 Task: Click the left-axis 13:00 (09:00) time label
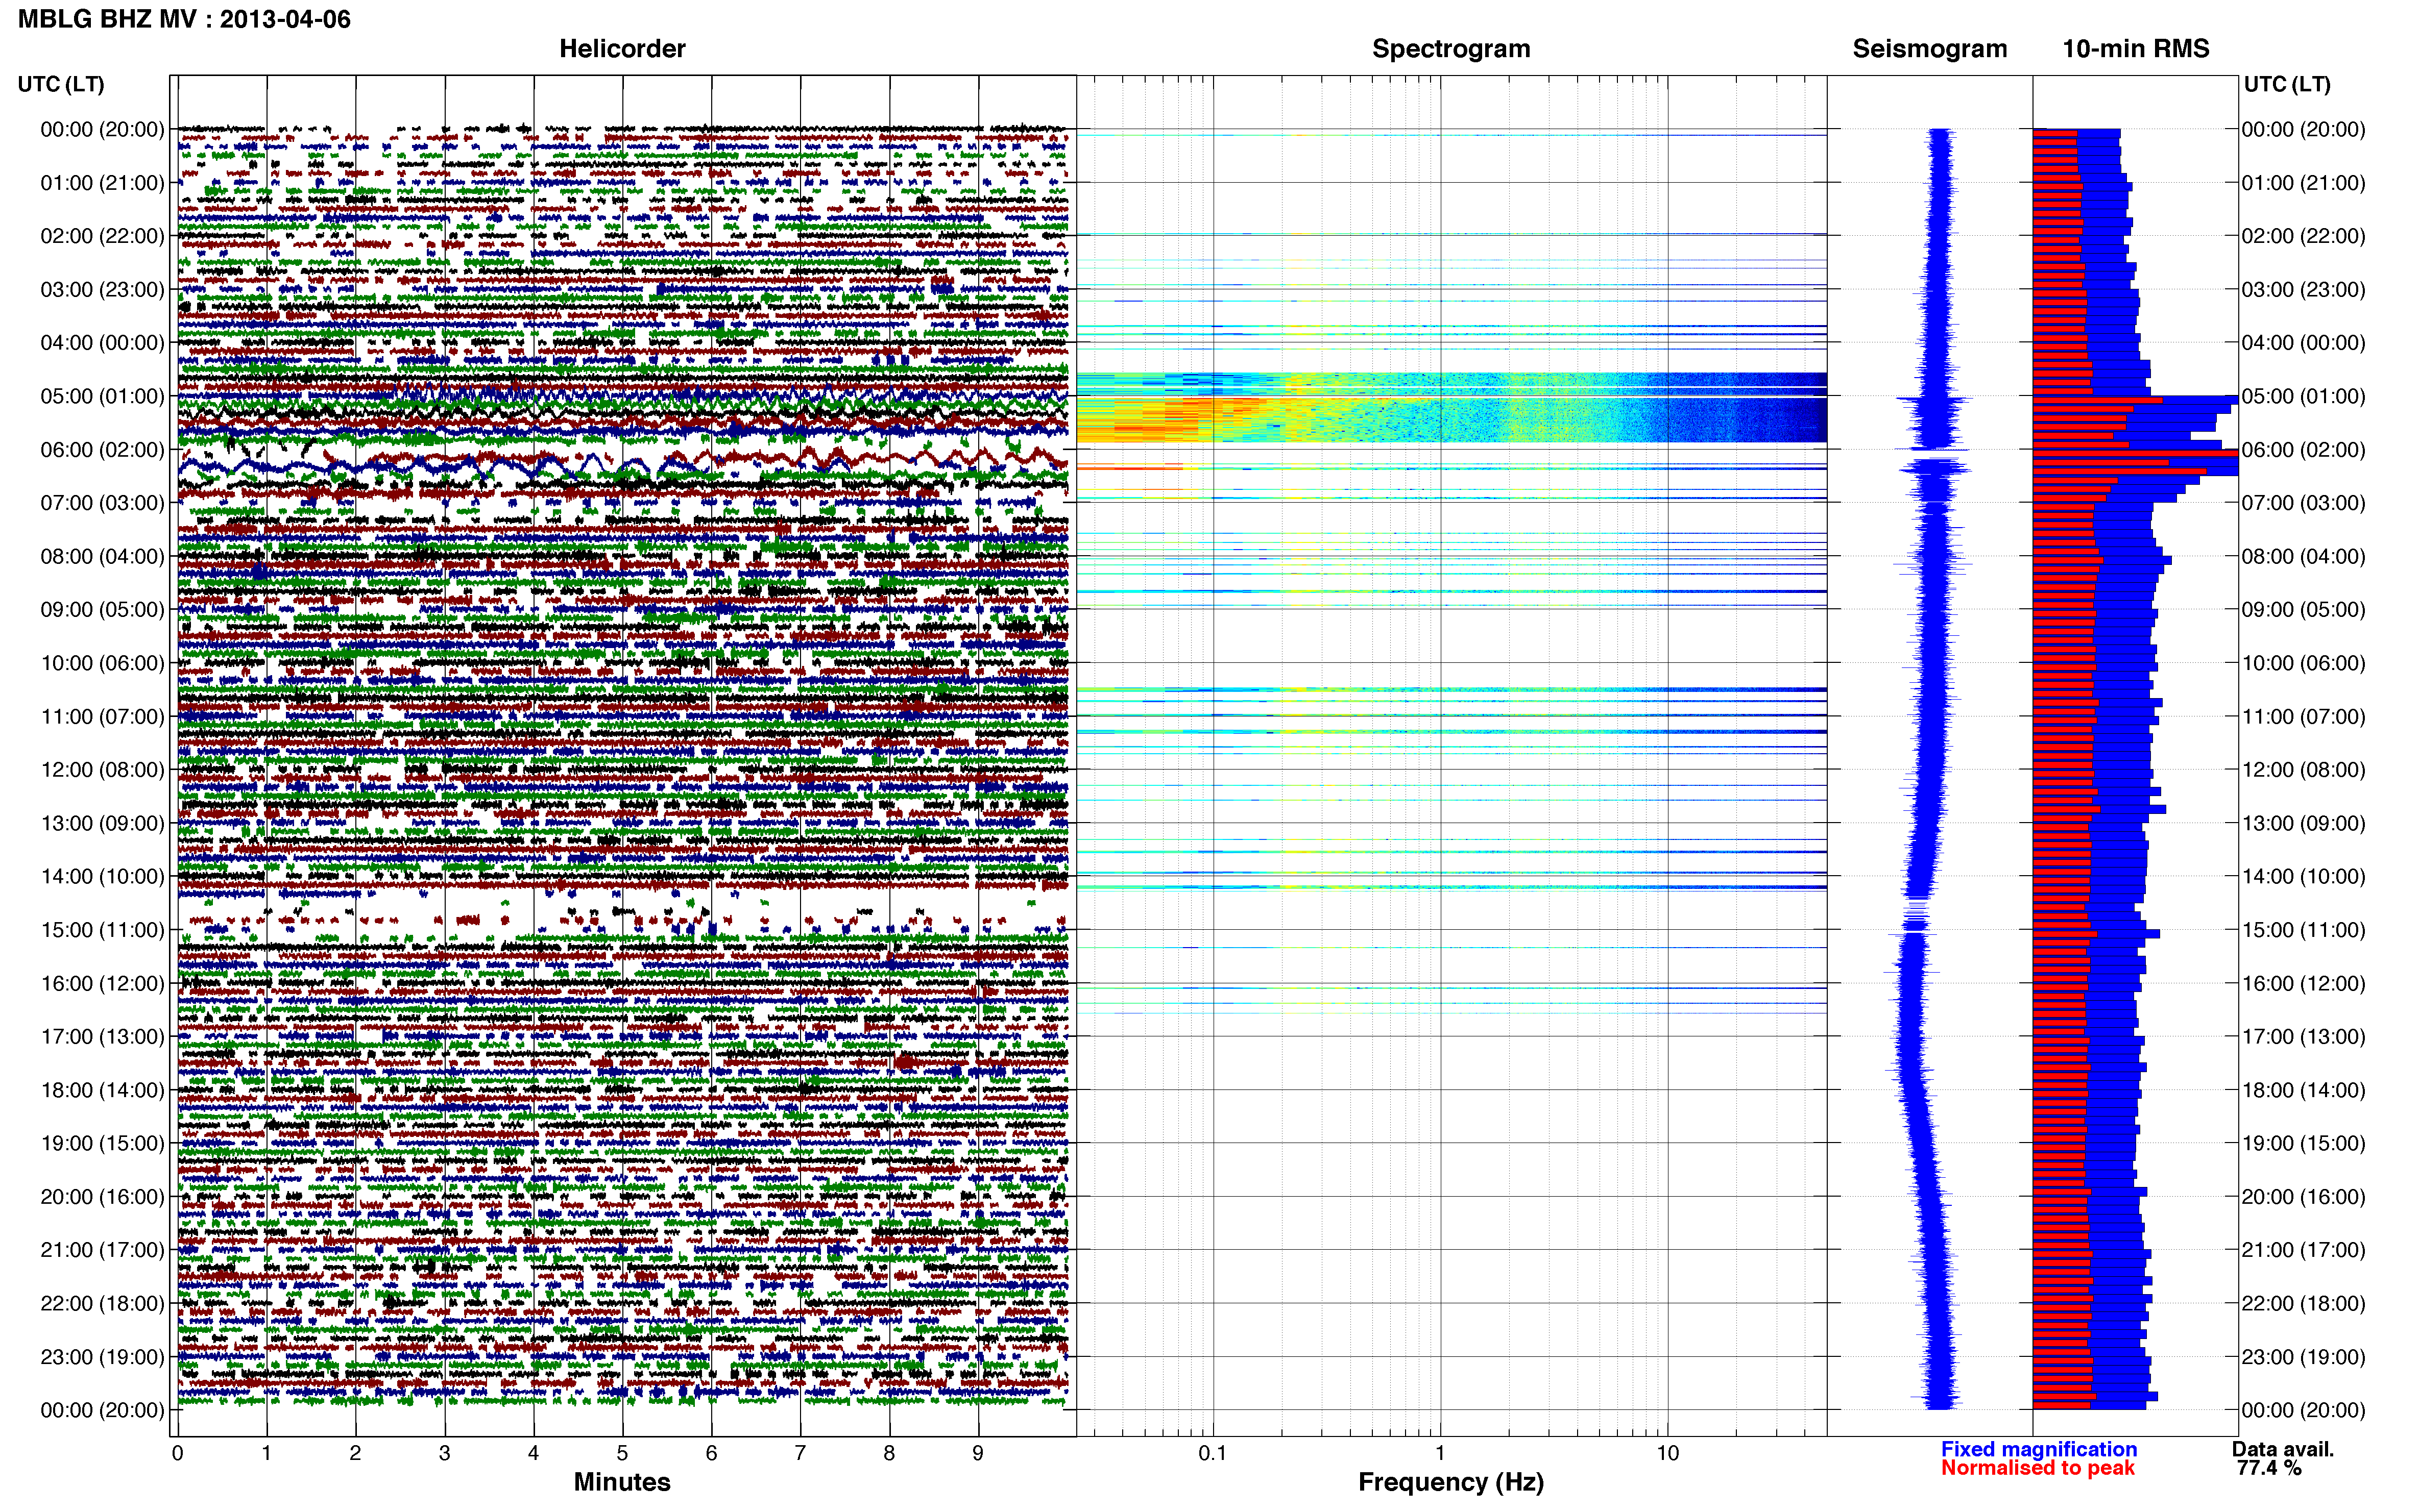click(102, 822)
